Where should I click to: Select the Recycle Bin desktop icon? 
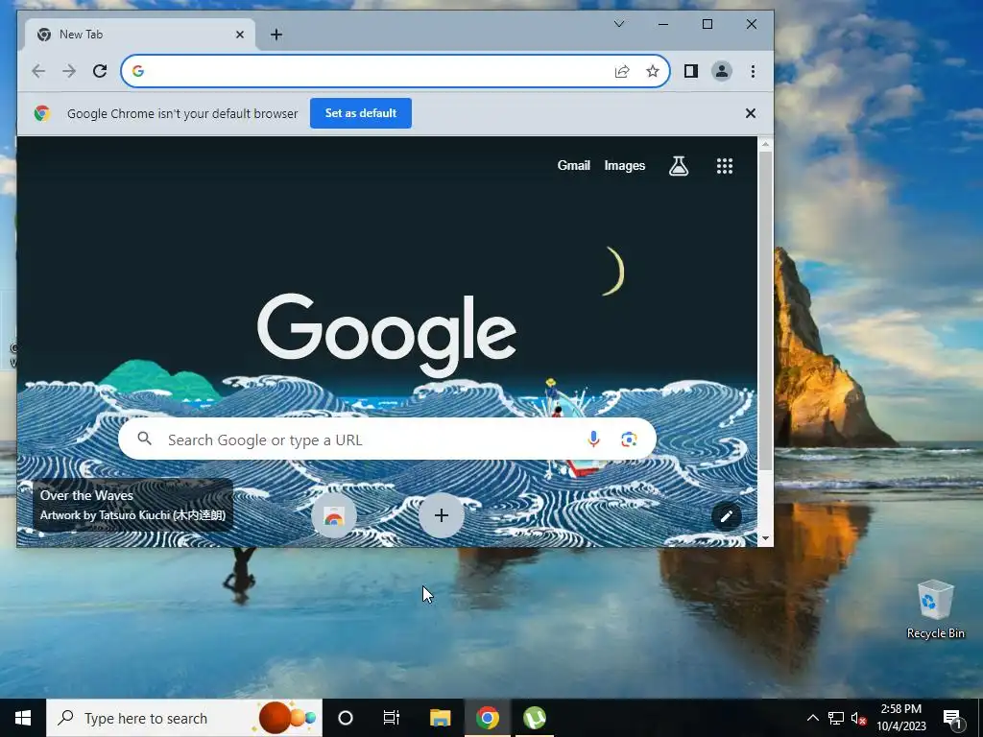click(x=935, y=609)
